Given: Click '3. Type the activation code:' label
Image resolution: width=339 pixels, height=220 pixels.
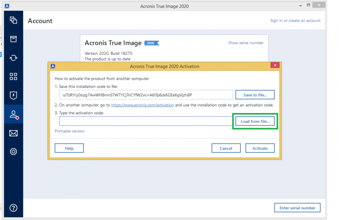Looking at the screenshot, I should coord(79,113).
